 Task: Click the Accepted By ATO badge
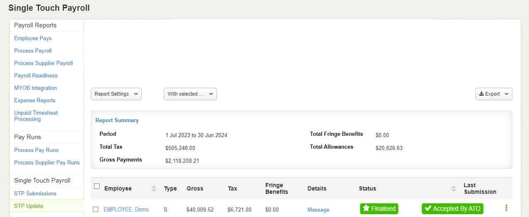(453, 209)
